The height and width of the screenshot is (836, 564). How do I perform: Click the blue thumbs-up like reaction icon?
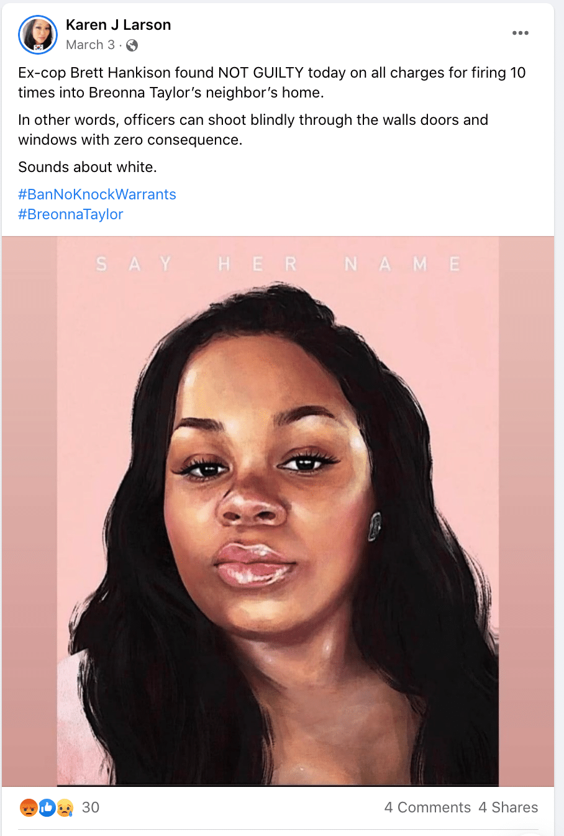[x=47, y=807]
